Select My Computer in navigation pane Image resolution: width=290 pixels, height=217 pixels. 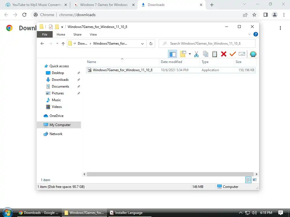pyautogui.click(x=59, y=125)
